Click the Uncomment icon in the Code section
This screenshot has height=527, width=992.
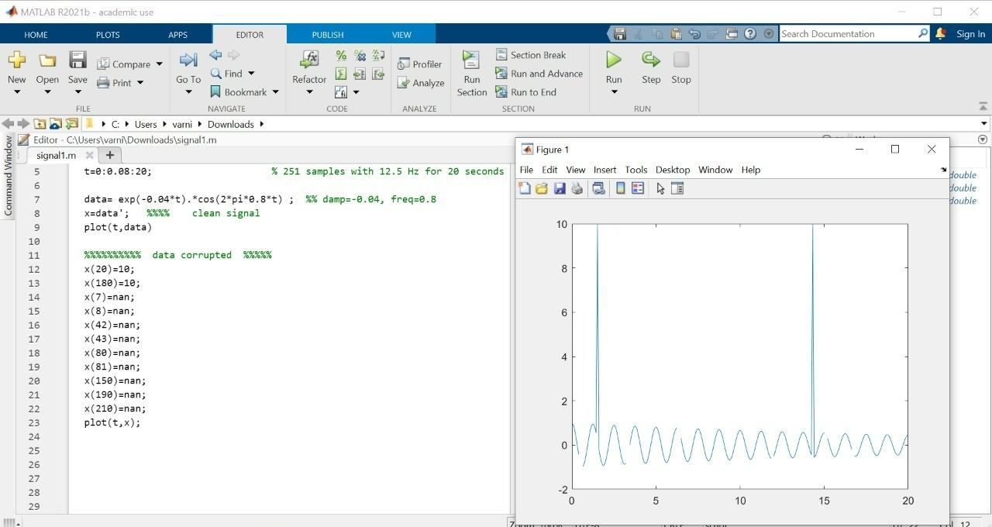(359, 55)
